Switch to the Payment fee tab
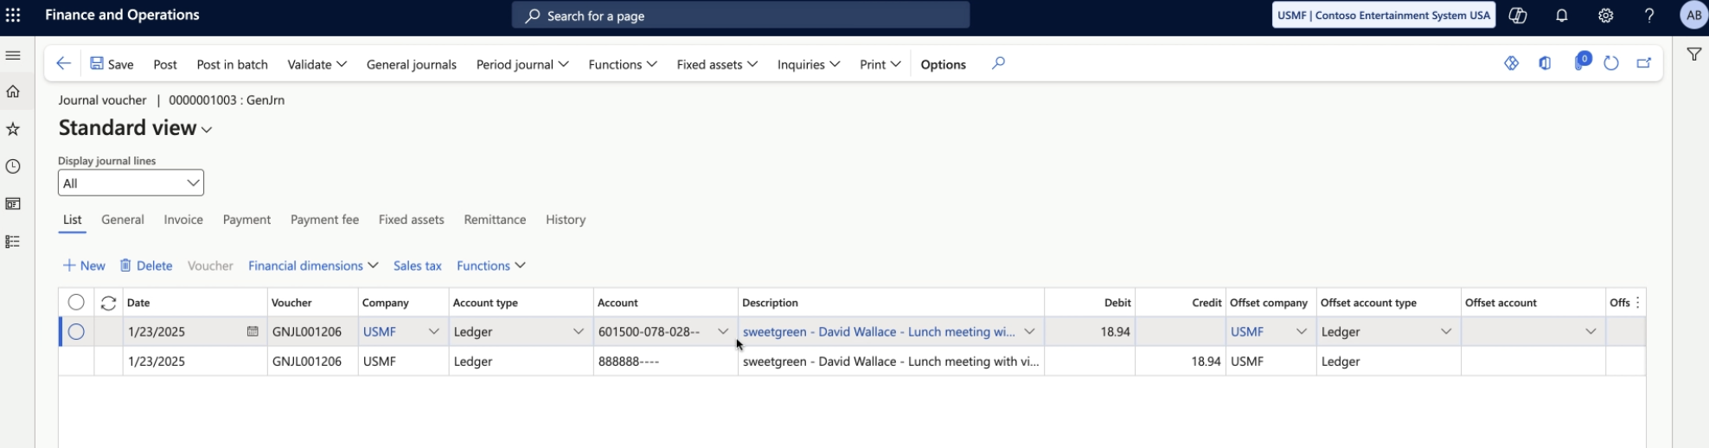The height and width of the screenshot is (448, 1709). [x=324, y=220]
